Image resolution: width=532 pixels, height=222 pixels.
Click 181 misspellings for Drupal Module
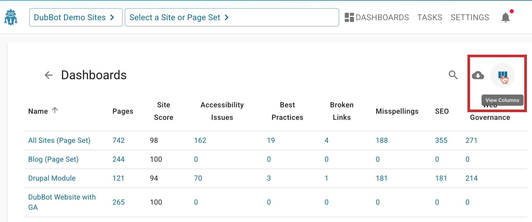(x=381, y=178)
